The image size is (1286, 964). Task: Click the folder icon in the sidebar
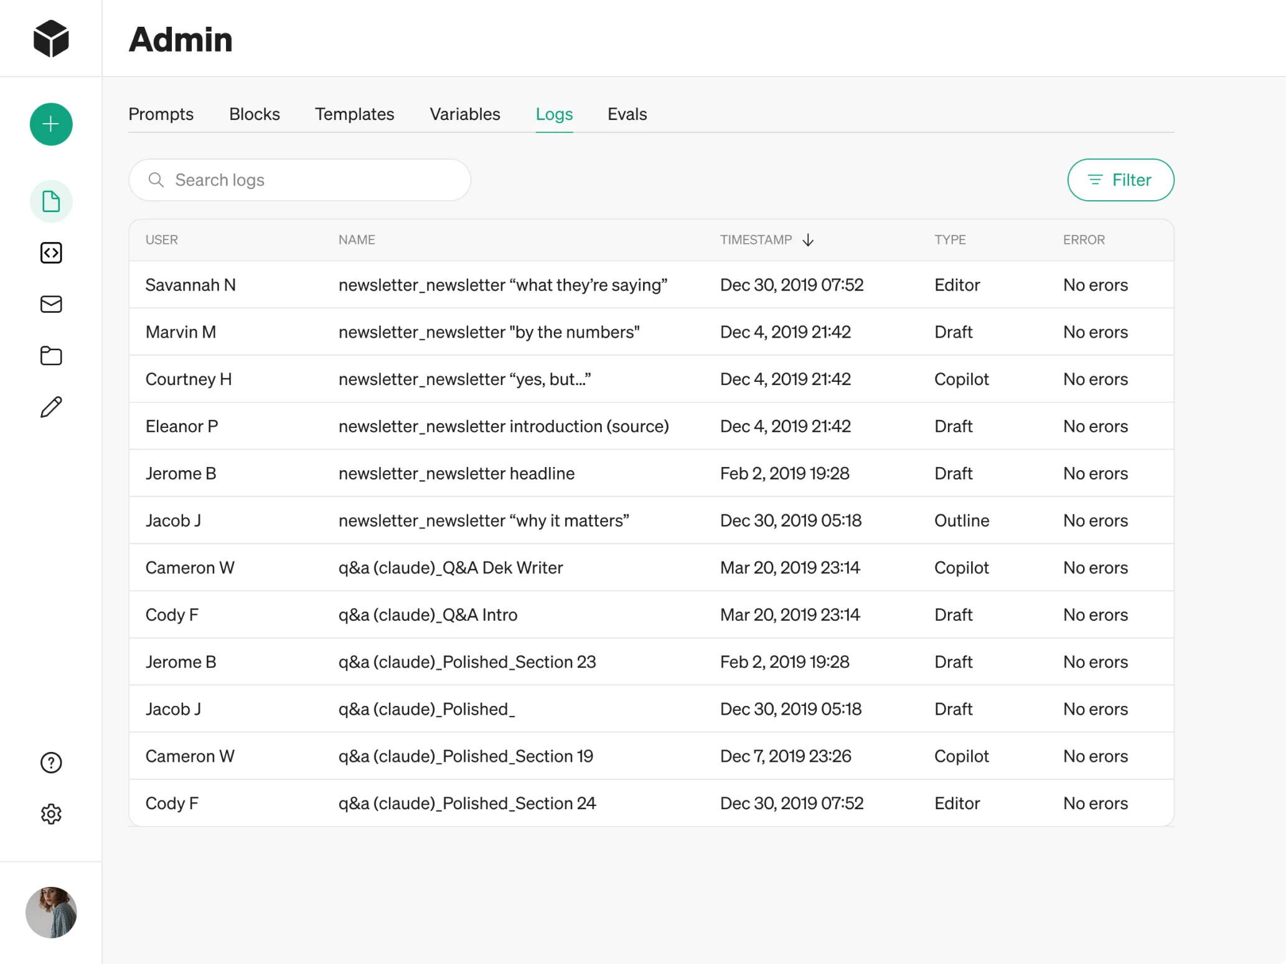(50, 356)
